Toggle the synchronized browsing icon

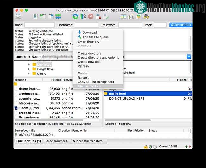click(x=138, y=16)
